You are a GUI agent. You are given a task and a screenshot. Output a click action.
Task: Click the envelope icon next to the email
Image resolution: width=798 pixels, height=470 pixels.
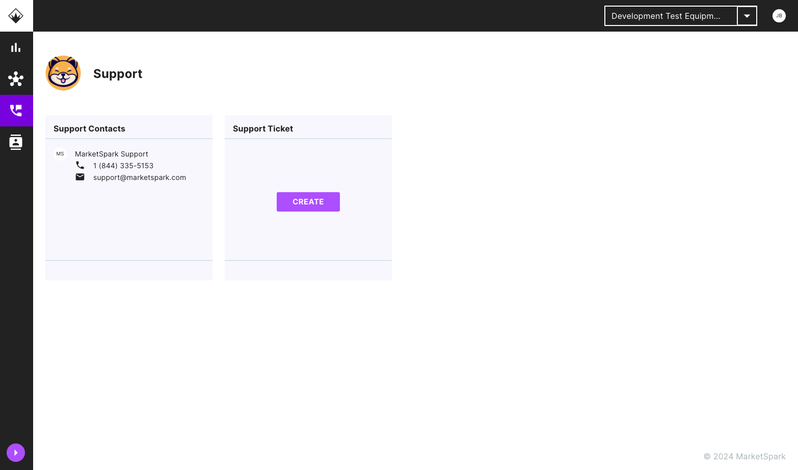tap(80, 177)
